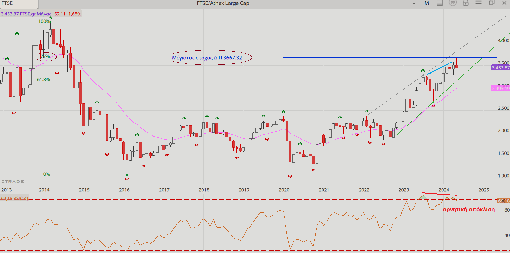Select the circled 77% retracement label
The height and width of the screenshot is (253, 510).
point(46,57)
